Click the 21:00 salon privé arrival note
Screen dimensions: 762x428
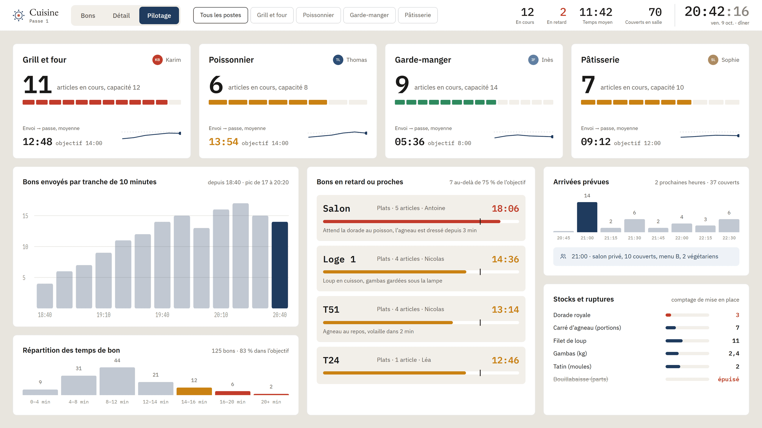coord(646,257)
